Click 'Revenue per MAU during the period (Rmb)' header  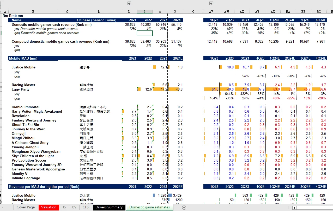44,187
